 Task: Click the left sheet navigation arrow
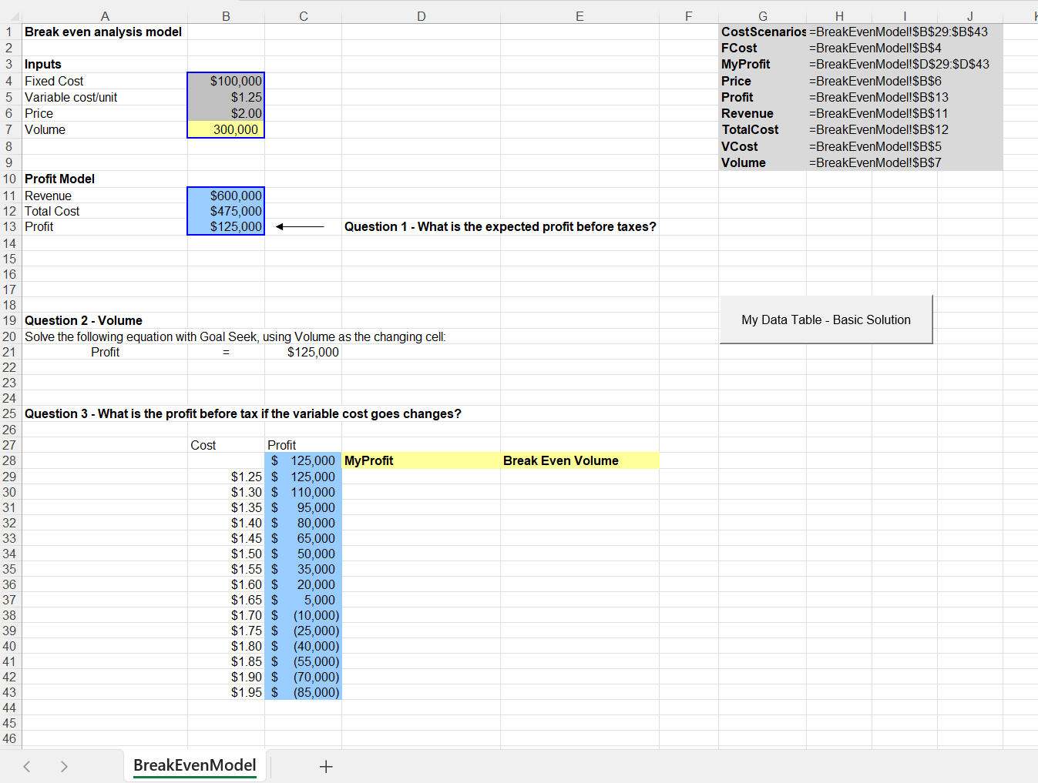click(x=26, y=766)
